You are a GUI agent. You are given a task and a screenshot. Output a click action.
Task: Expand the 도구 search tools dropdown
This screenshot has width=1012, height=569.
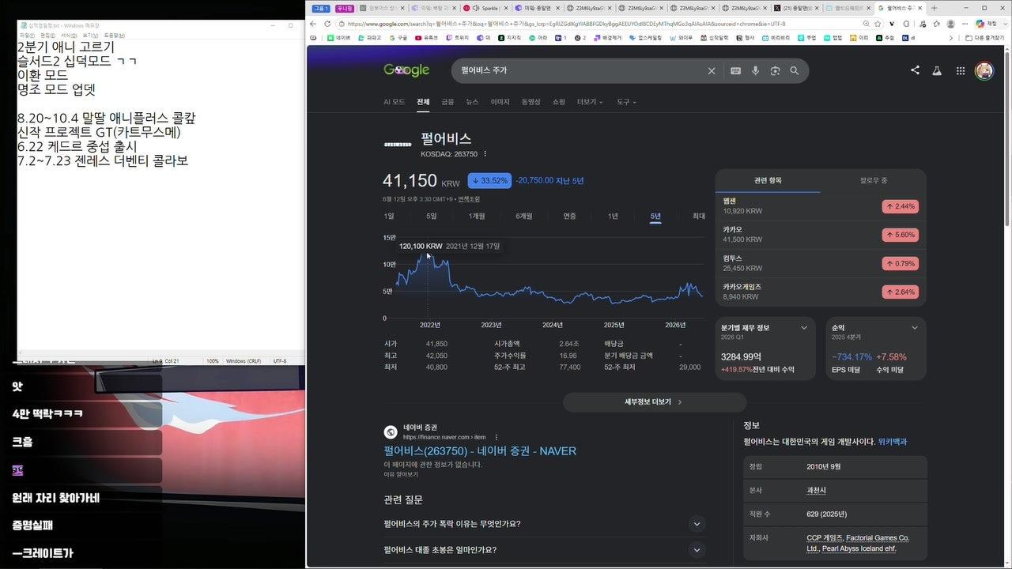tap(626, 102)
